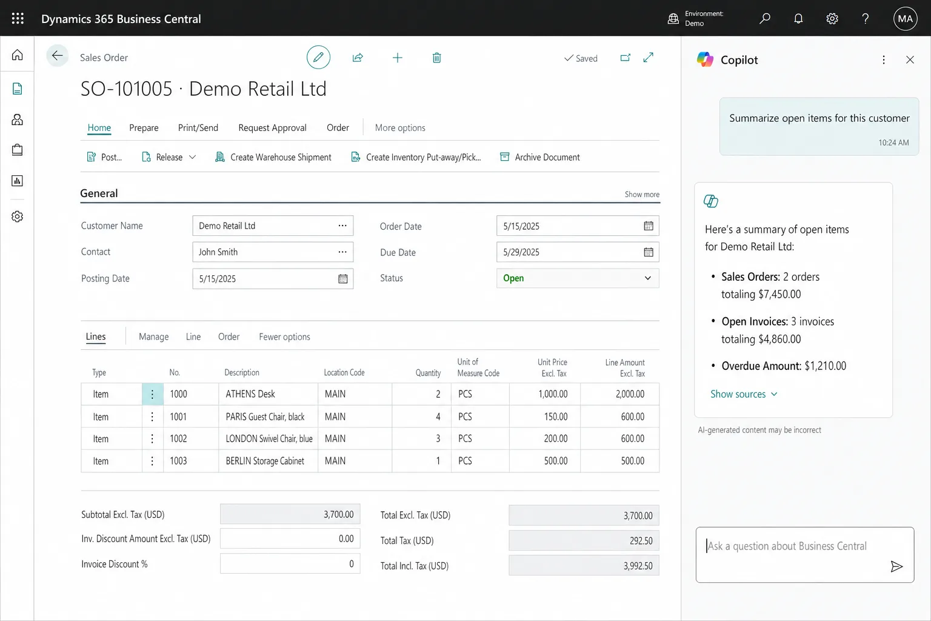Switch to the Home tab

(x=99, y=127)
